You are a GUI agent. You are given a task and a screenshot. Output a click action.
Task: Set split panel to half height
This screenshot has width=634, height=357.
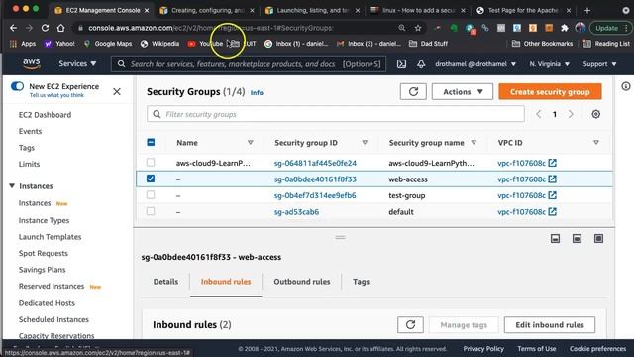point(577,238)
